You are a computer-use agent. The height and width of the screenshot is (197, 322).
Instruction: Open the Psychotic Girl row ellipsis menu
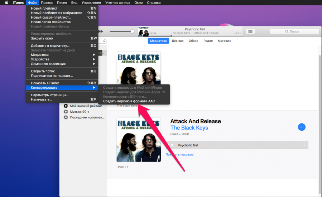[304, 145]
